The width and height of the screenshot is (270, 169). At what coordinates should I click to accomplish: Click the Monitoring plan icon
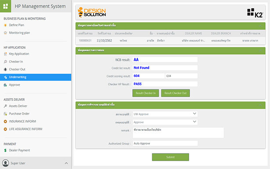coord(5,33)
